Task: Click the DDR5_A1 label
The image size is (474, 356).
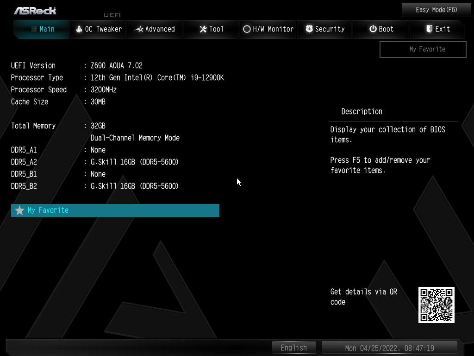Action: click(24, 150)
